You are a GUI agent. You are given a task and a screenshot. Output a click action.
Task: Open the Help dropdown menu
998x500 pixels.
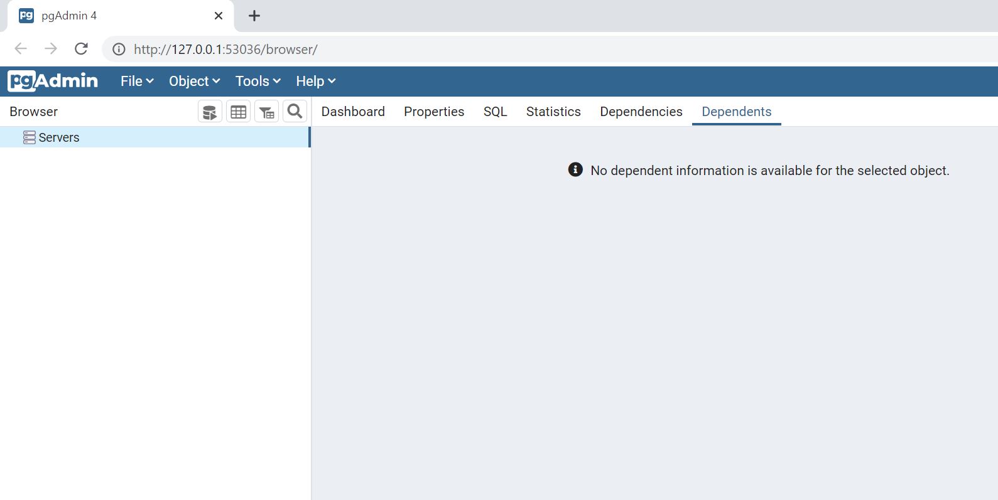(x=315, y=81)
